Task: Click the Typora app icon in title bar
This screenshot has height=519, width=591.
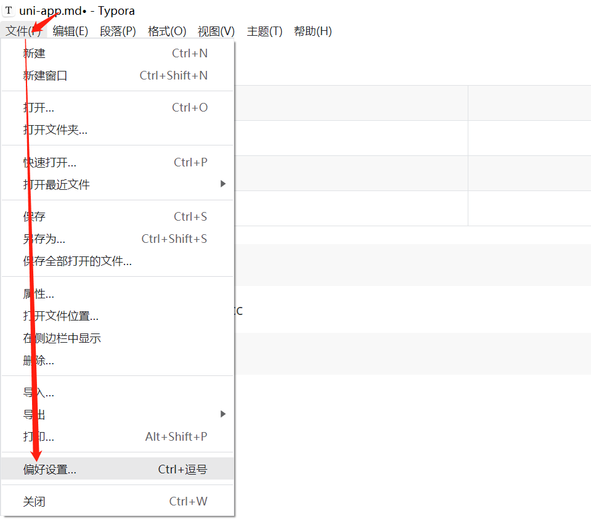Action: [x=9, y=10]
